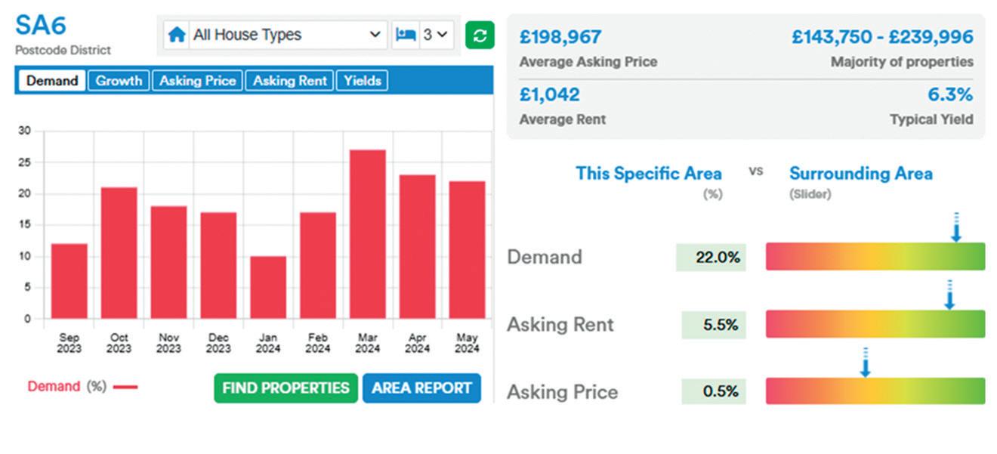Click the green refresh icon
This screenshot has width=997, height=454.
[x=480, y=35]
